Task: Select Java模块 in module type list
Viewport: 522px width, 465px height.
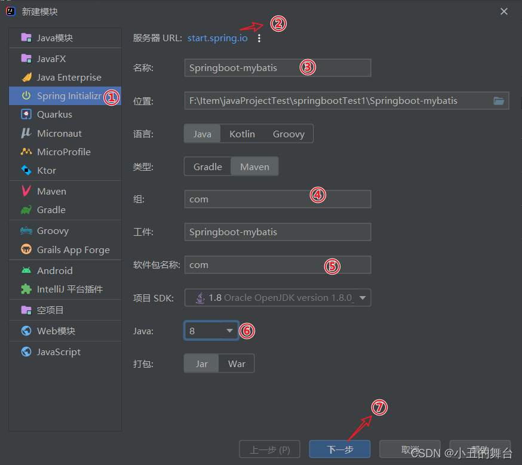Action: (65, 38)
